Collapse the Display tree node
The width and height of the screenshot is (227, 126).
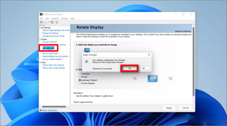[40, 39]
